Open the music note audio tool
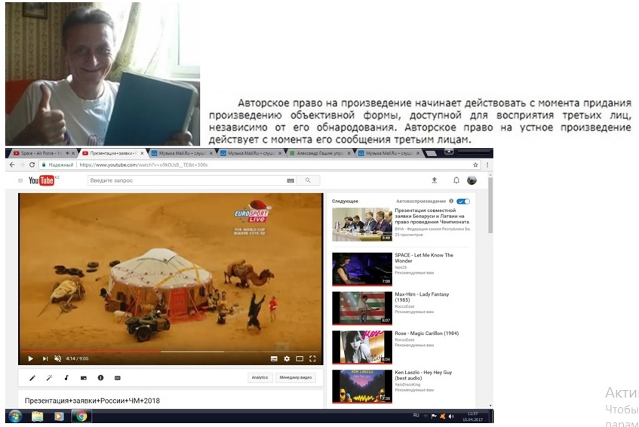 tap(66, 378)
